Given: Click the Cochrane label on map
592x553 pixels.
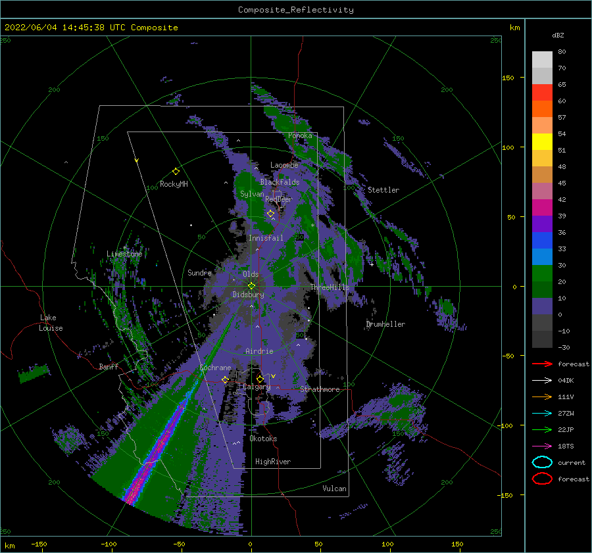Looking at the screenshot, I should pos(215,368).
